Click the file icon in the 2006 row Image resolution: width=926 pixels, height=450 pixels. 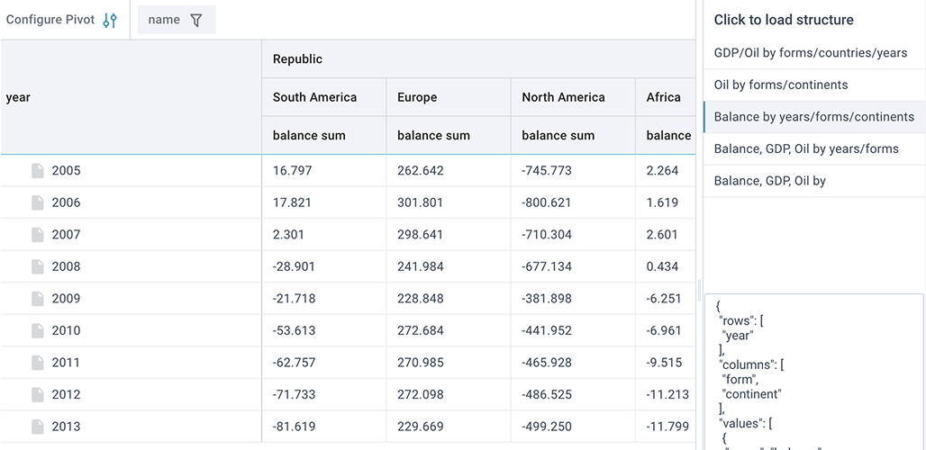pos(38,202)
